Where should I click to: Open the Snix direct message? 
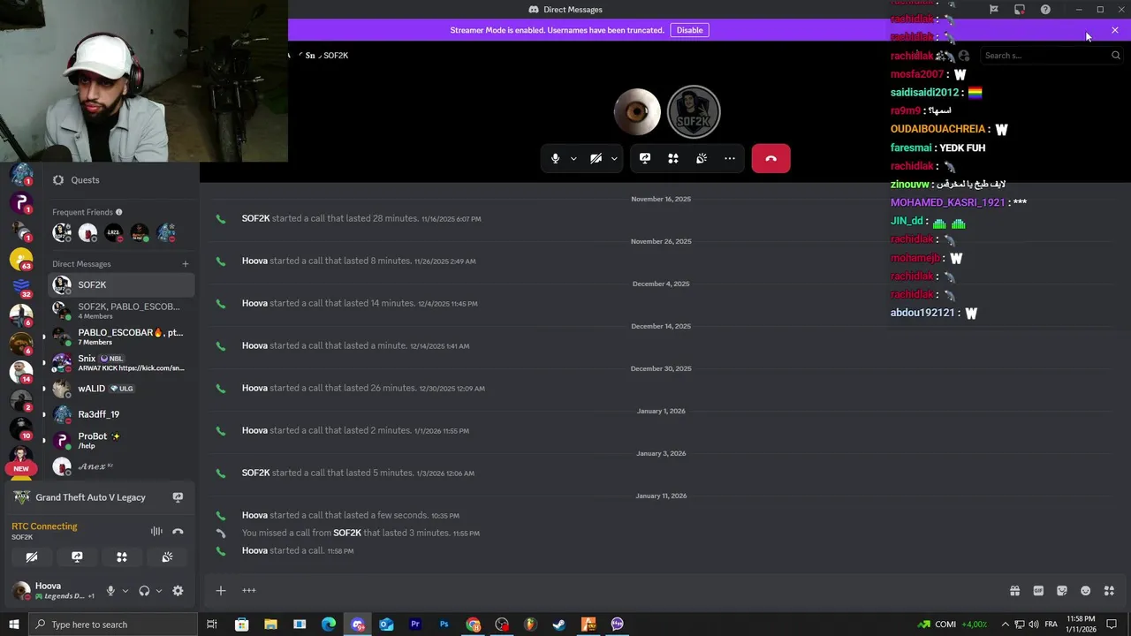click(122, 363)
